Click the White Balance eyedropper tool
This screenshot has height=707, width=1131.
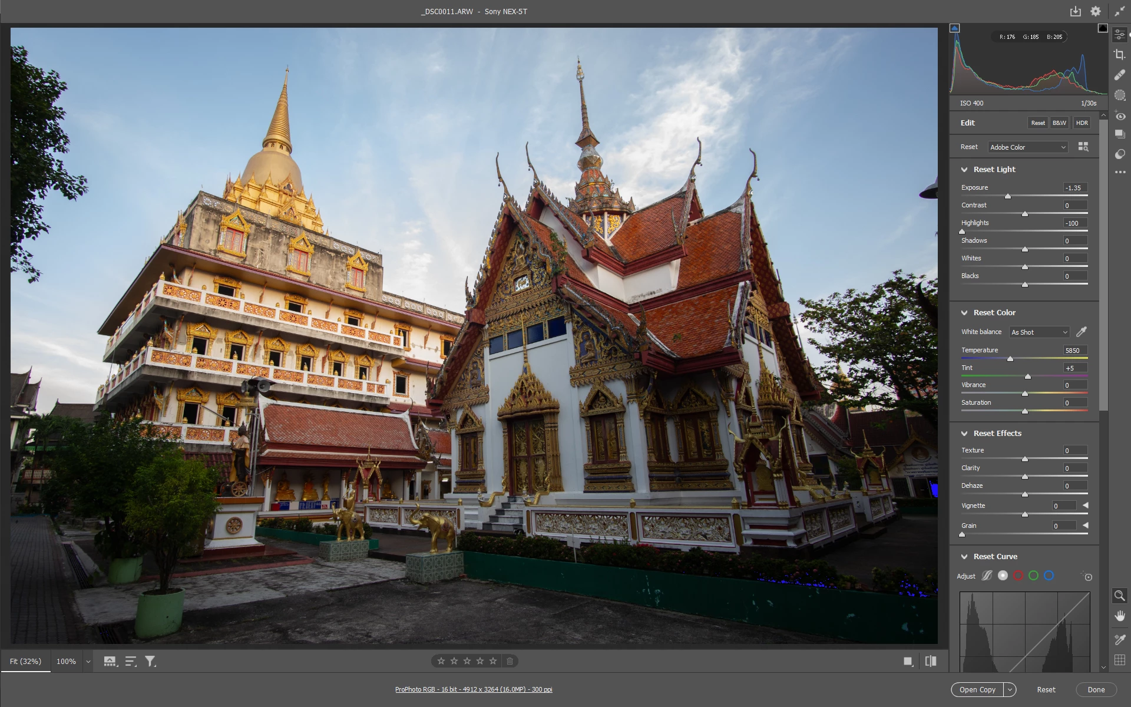point(1082,332)
